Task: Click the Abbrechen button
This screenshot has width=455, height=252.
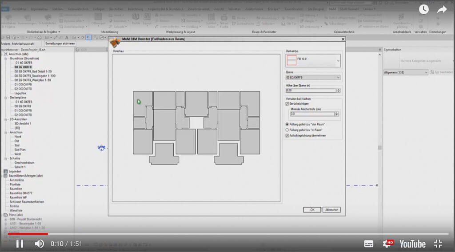Action: [331, 209]
